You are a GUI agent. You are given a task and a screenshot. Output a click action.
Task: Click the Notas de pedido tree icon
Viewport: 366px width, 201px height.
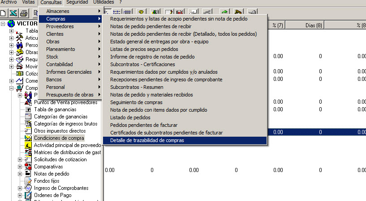click(x=28, y=174)
